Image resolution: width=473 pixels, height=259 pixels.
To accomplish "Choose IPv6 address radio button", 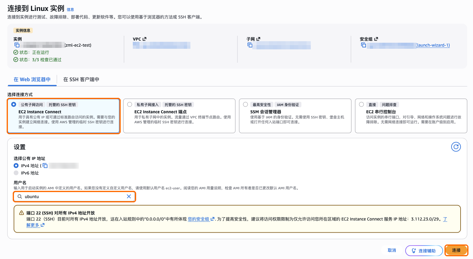I will 16,173.
